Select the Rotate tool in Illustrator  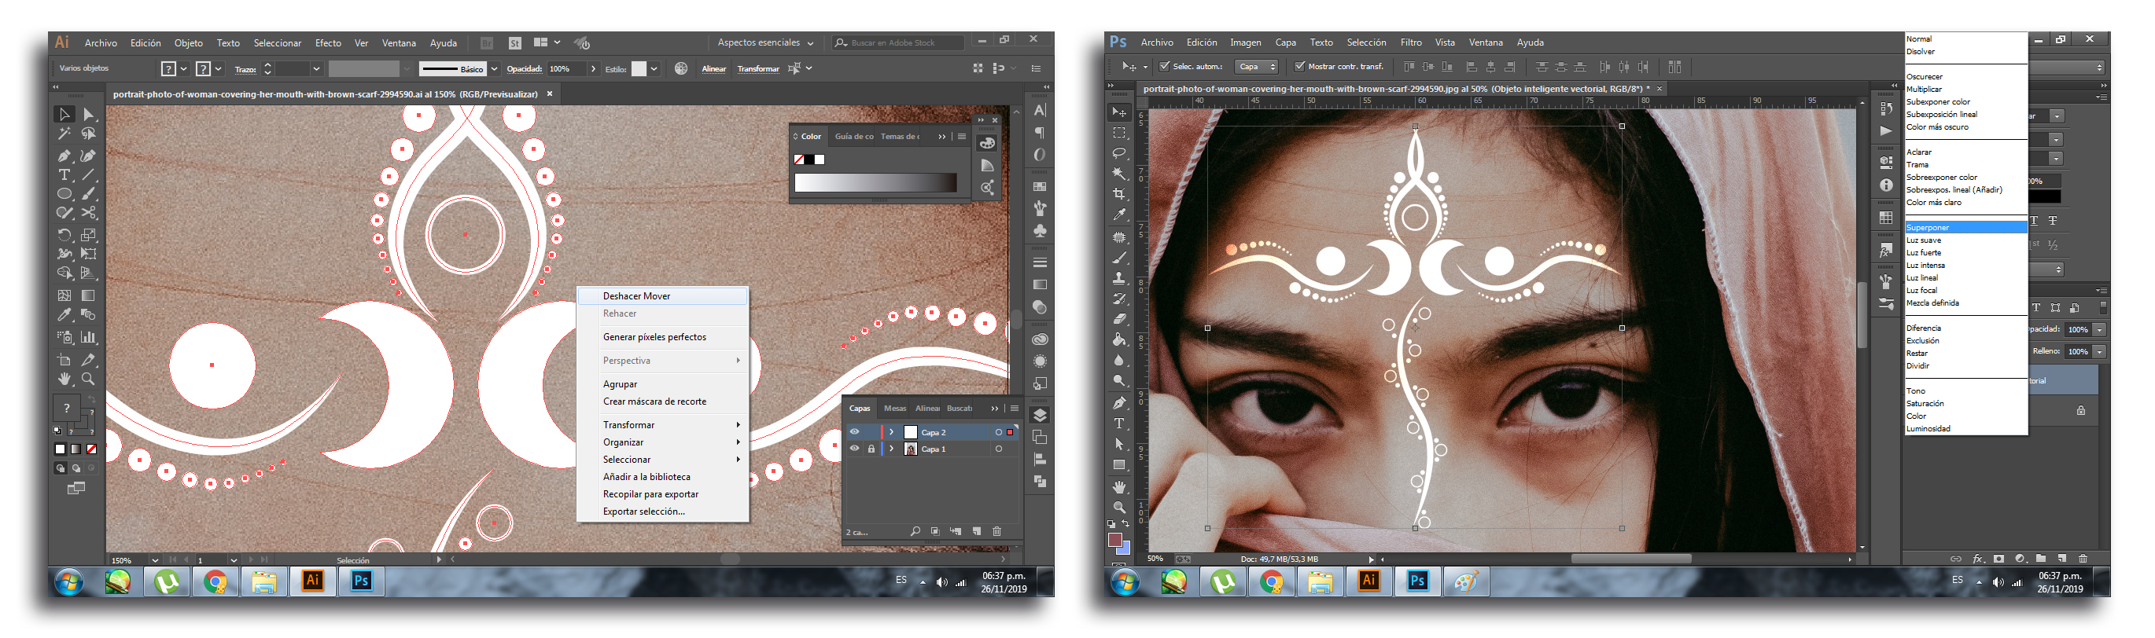(64, 235)
